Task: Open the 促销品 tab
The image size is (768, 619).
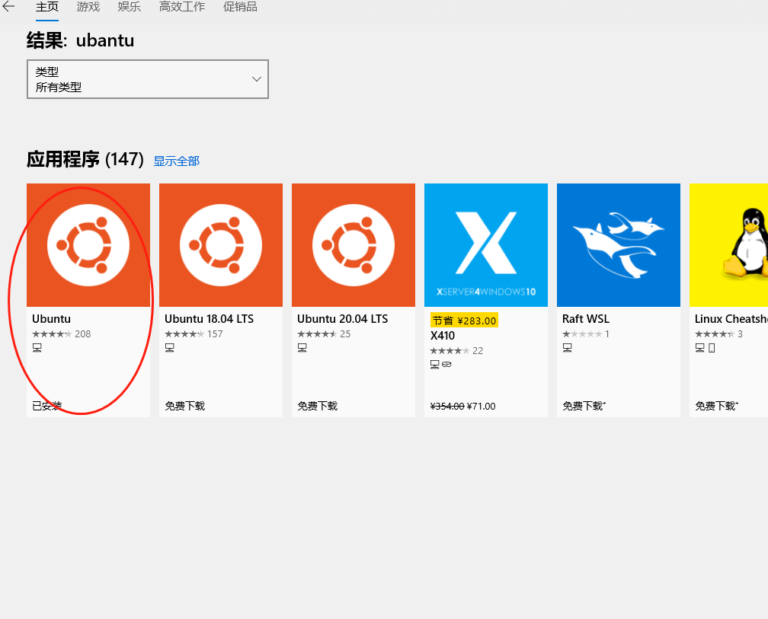Action: (x=240, y=7)
